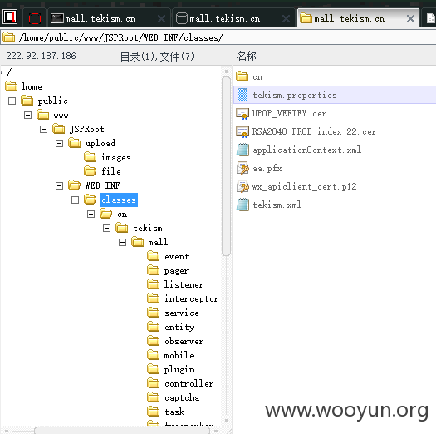This screenshot has height=434, width=436.
Task: Click the red dashed square icon
Action: [x=35, y=18]
